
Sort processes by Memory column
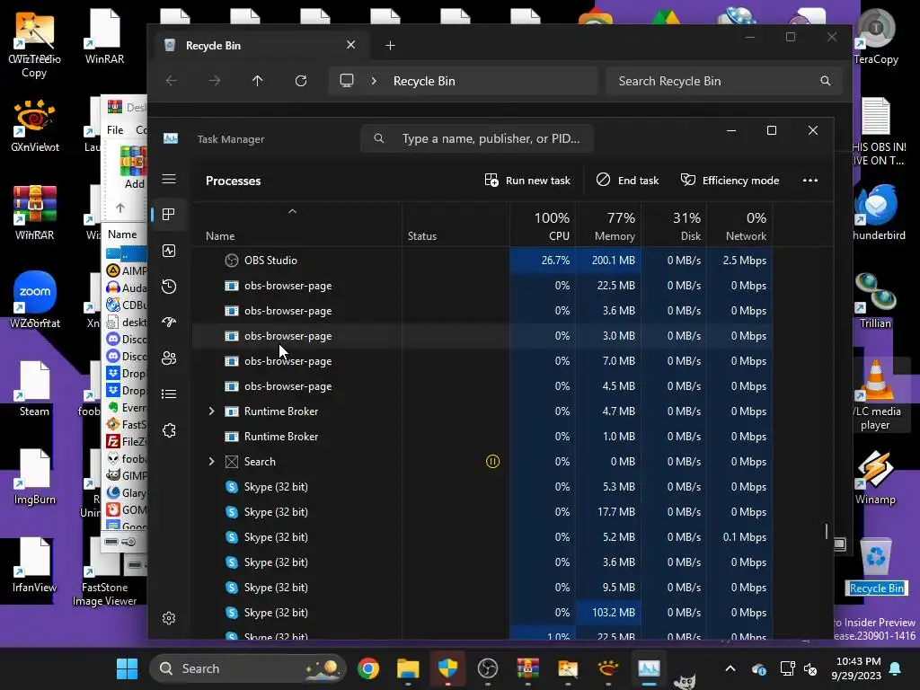(x=608, y=226)
